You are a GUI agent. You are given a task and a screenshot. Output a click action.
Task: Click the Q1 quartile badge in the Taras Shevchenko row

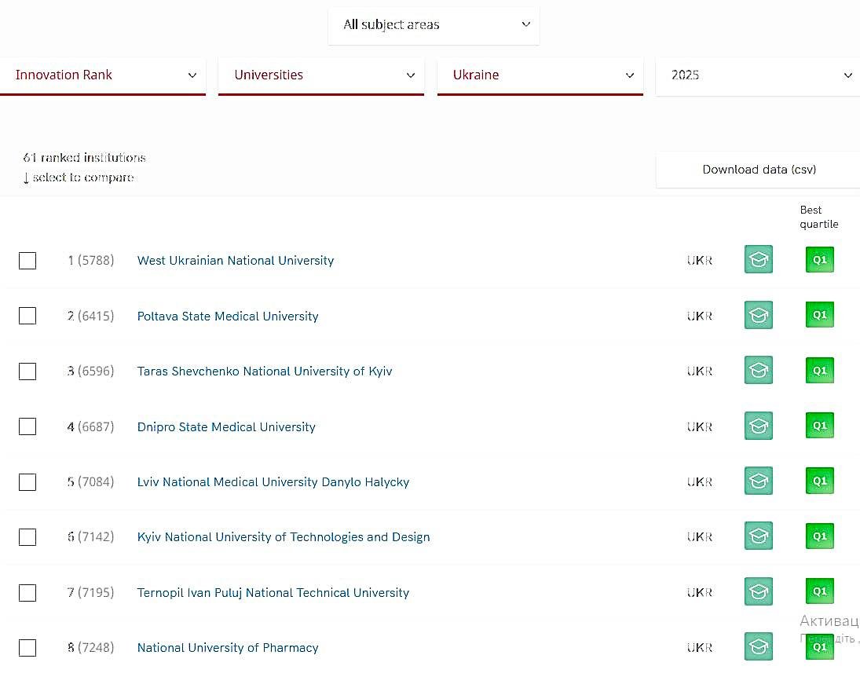819,371
